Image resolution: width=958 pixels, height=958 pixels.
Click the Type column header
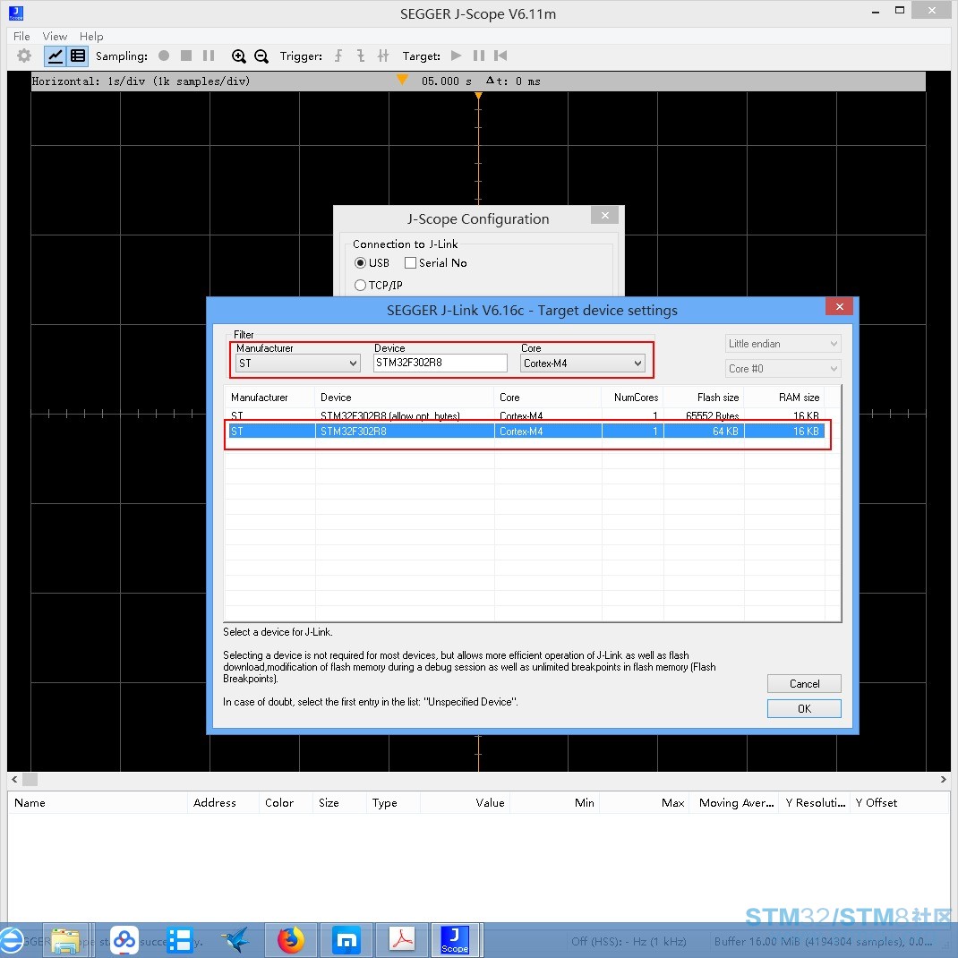(393, 803)
